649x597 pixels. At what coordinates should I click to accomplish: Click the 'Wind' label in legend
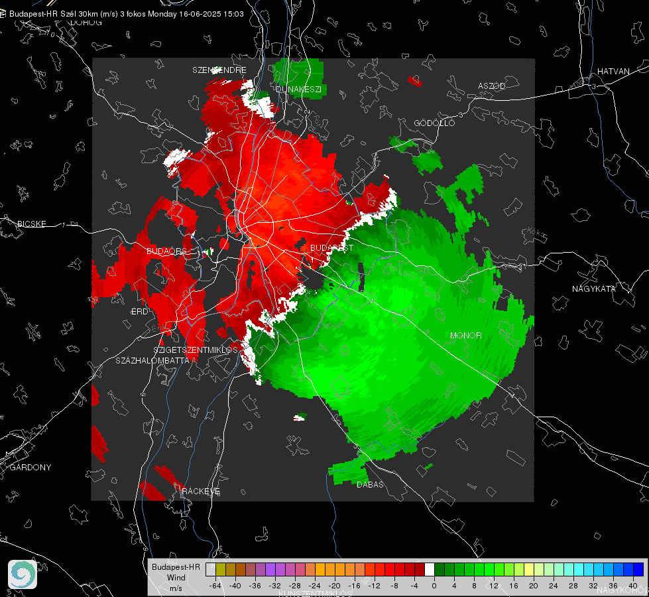176,577
